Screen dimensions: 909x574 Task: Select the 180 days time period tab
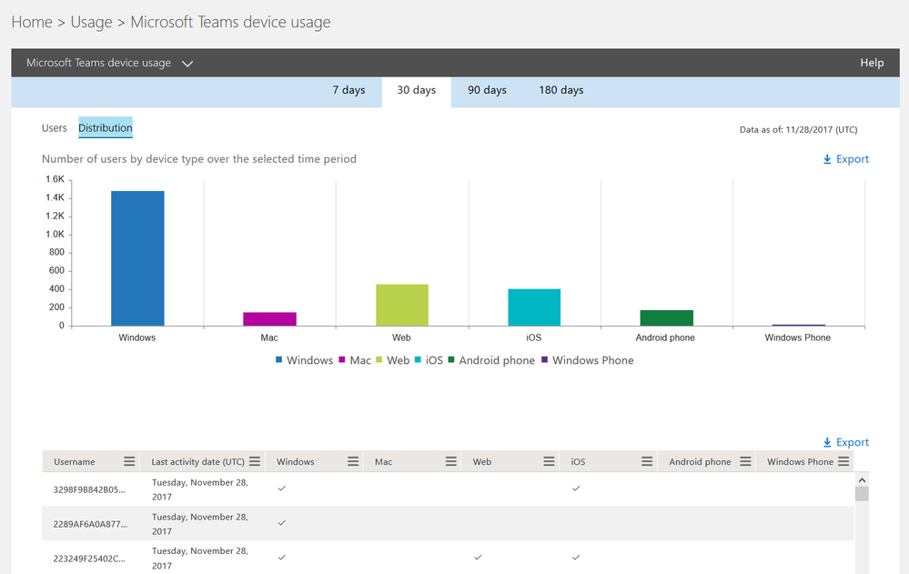(x=561, y=90)
